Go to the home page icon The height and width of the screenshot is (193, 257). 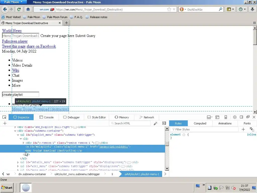coord(28,9)
